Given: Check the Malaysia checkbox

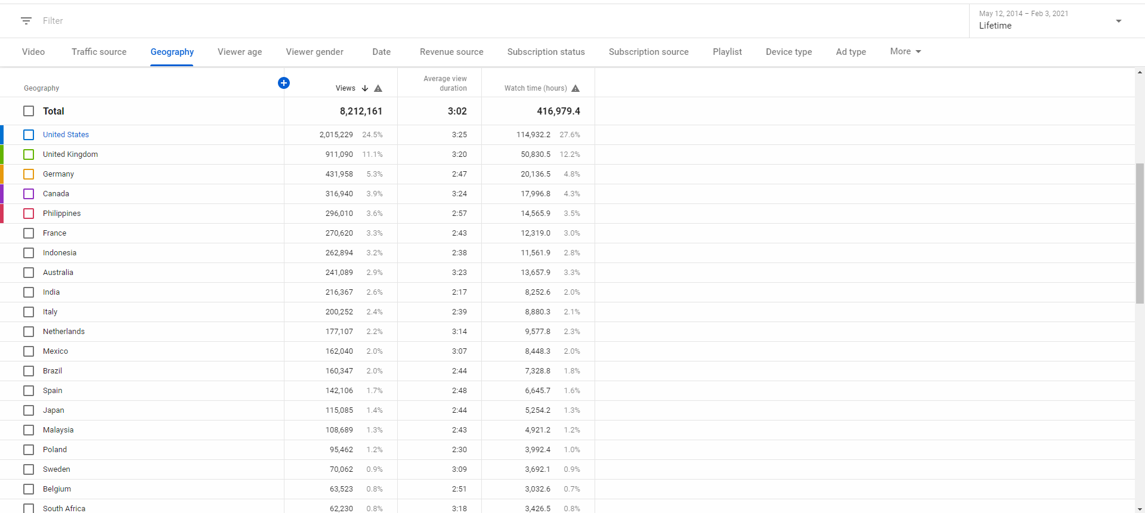Looking at the screenshot, I should 29,430.
